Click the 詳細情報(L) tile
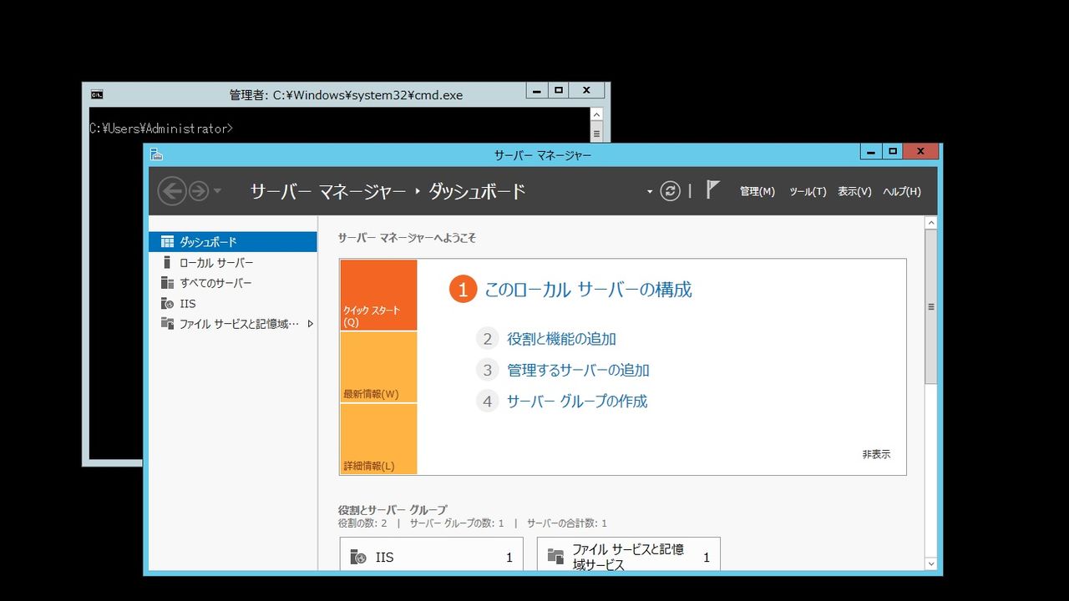This screenshot has height=601, width=1069. [x=378, y=439]
